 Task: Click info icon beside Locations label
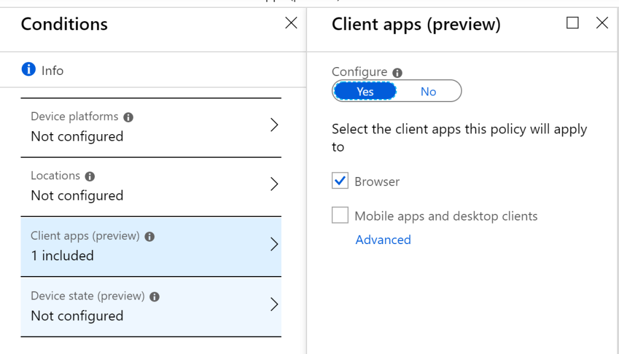[x=90, y=176]
